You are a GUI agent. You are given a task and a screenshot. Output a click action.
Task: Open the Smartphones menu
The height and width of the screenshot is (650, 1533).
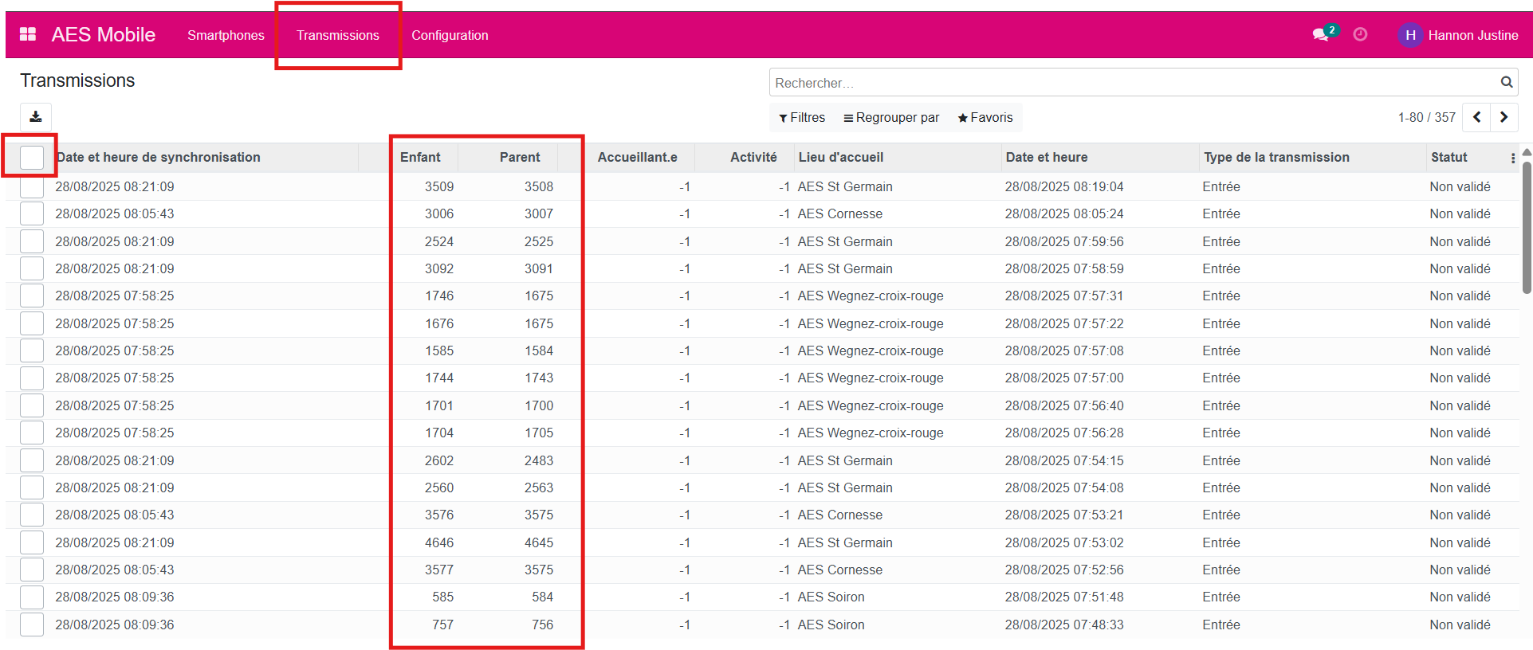[226, 35]
